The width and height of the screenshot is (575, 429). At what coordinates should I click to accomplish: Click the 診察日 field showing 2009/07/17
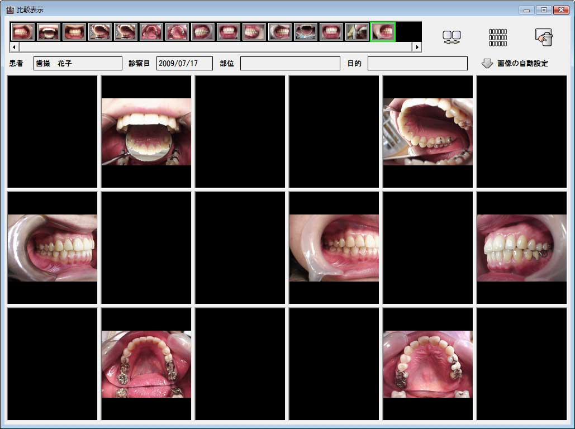[184, 64]
